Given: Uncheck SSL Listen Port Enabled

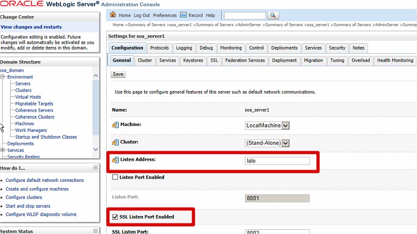Looking at the screenshot, I should [115, 217].
